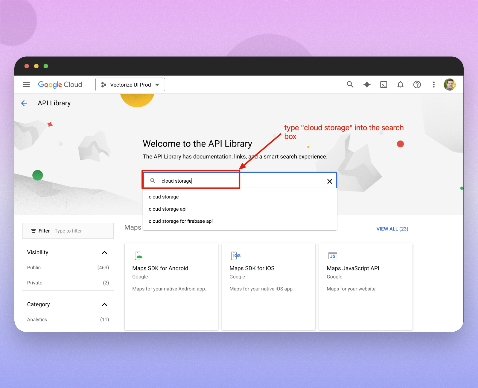
Task: Click the Android icon on Maps SDK card
Action: 138,256
